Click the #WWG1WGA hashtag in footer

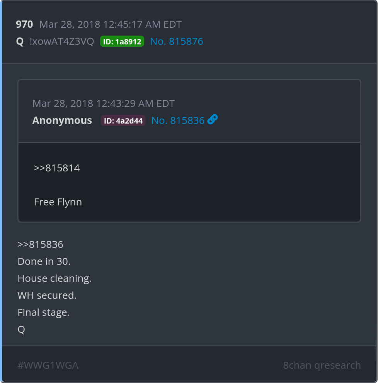coord(48,365)
